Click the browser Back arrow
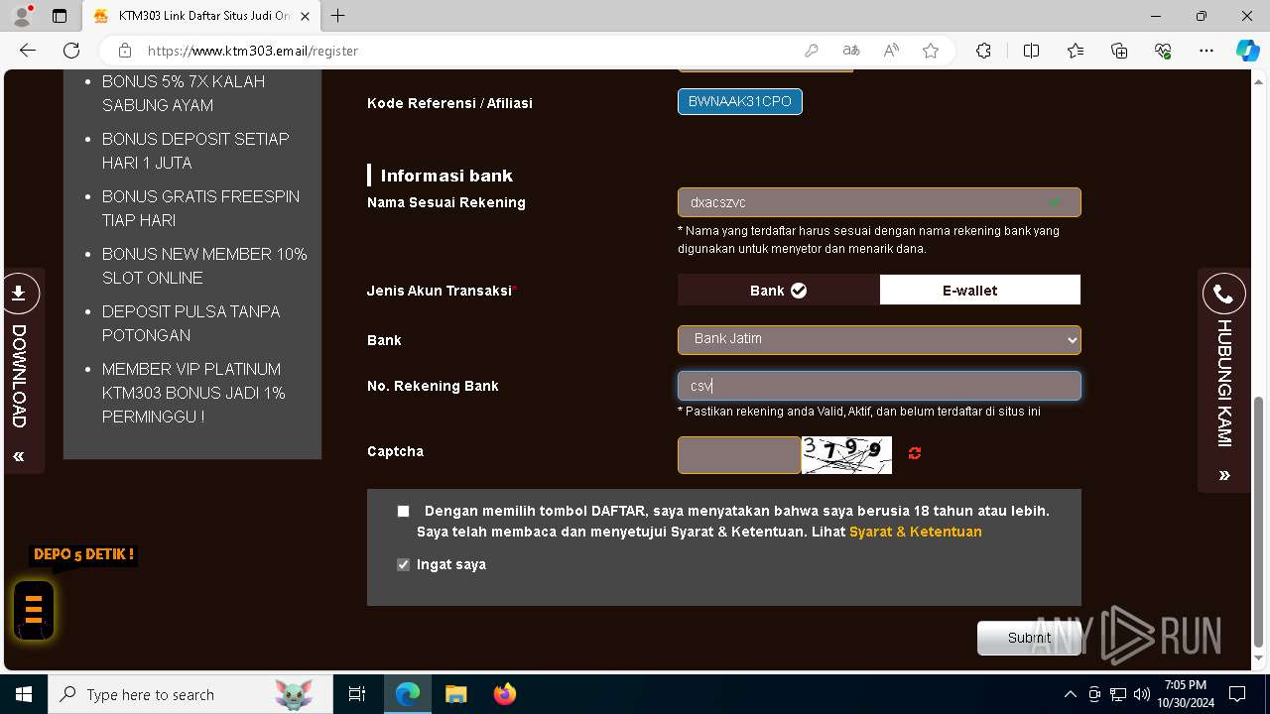Image resolution: width=1270 pixels, height=714 pixels. (28, 51)
